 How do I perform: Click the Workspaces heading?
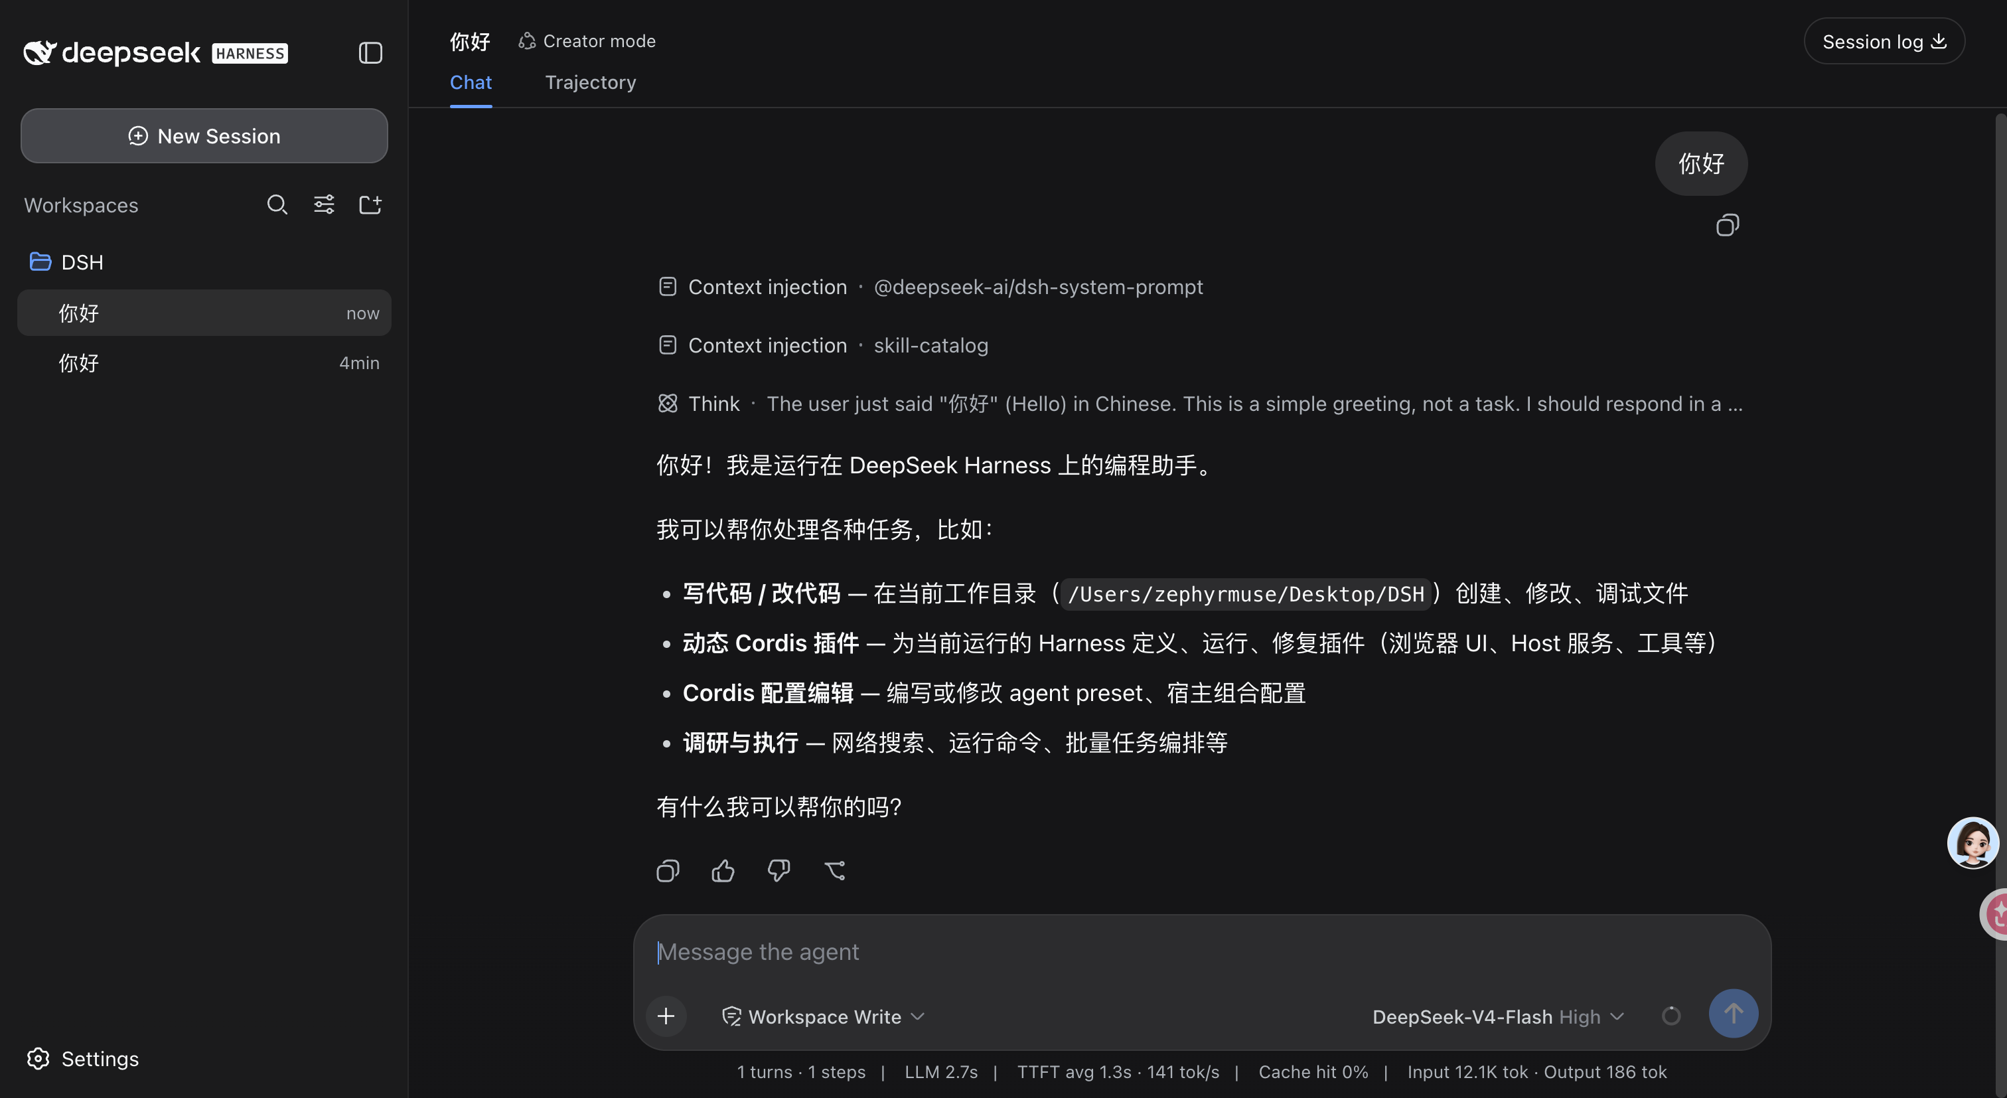(x=81, y=205)
